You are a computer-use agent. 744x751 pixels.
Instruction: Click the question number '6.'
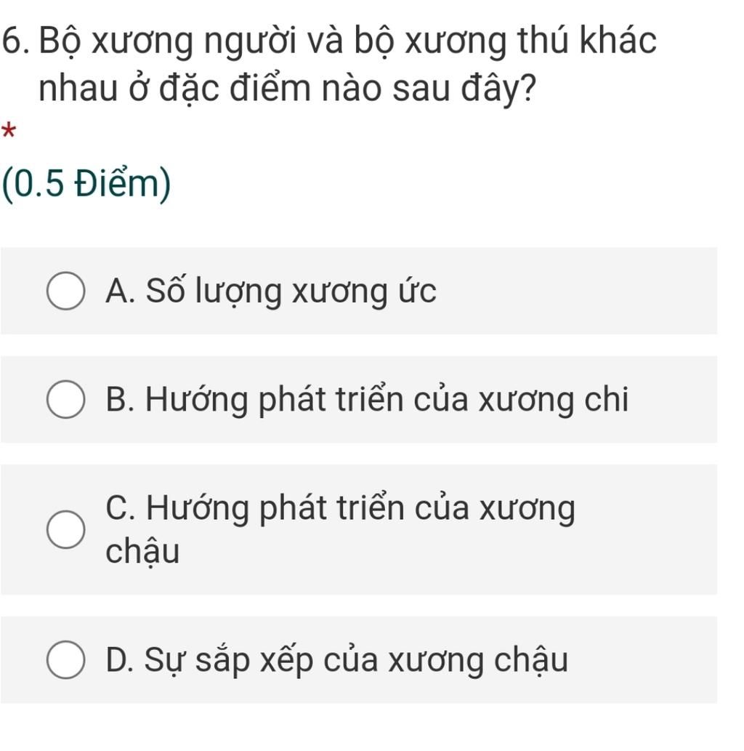point(17,40)
